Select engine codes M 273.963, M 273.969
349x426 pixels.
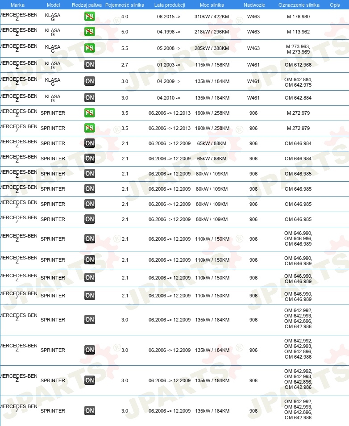[298, 49]
